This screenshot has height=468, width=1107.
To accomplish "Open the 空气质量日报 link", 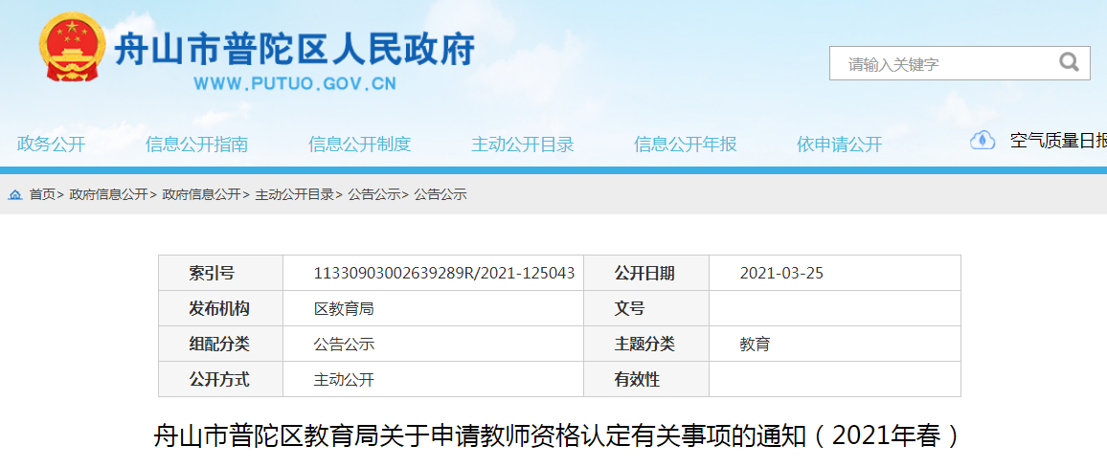I will tap(1058, 141).
